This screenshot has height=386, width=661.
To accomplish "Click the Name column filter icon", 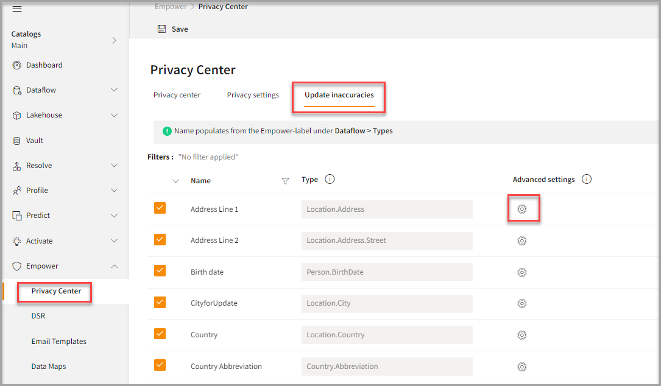I will tap(285, 181).
